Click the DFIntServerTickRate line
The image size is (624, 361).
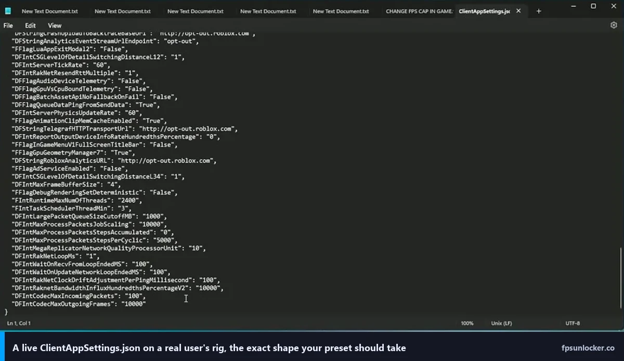coord(61,65)
